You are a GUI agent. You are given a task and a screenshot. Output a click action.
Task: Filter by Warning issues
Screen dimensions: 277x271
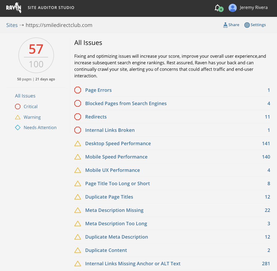click(32, 117)
